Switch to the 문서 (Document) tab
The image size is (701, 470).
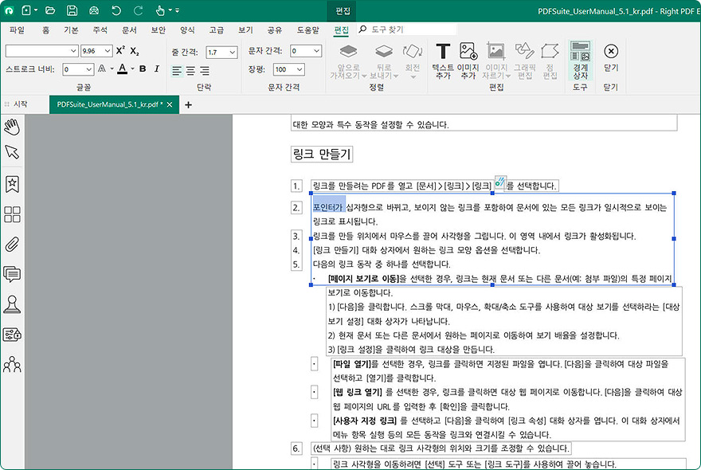[x=129, y=30]
